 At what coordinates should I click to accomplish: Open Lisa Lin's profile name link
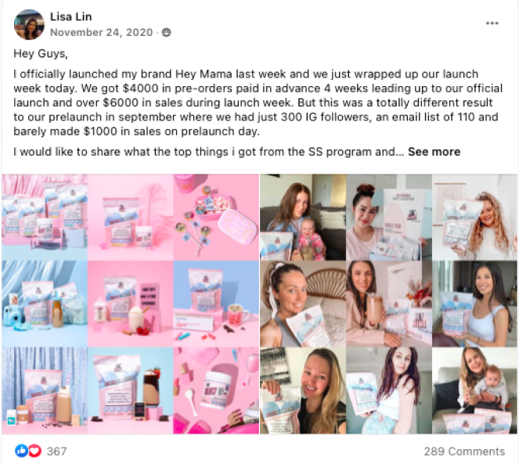click(x=70, y=16)
